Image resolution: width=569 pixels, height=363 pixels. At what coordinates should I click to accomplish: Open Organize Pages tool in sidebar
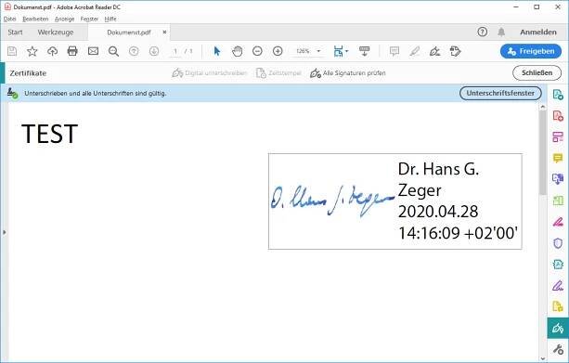point(558,136)
